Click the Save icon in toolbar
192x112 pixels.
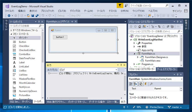33,16
